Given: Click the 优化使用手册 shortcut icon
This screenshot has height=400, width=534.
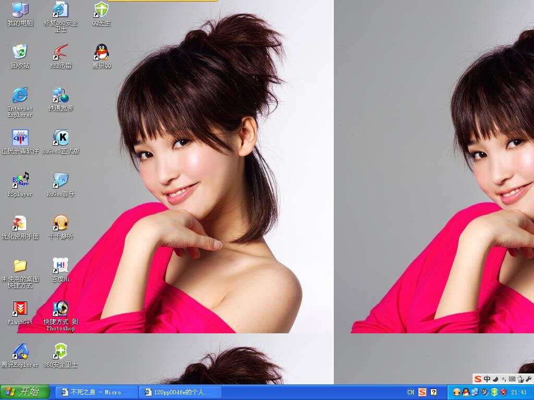Looking at the screenshot, I should click(x=20, y=227).
